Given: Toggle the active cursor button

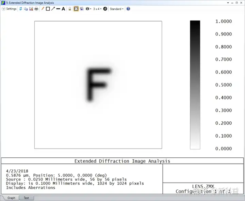Looking at the screenshot, I should coord(76,9).
